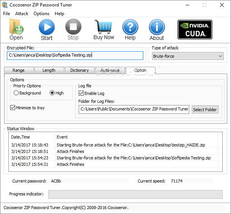Screen dimensions: 231x214
Task: Switch to the Length tab
Action: pyautogui.click(x=49, y=70)
